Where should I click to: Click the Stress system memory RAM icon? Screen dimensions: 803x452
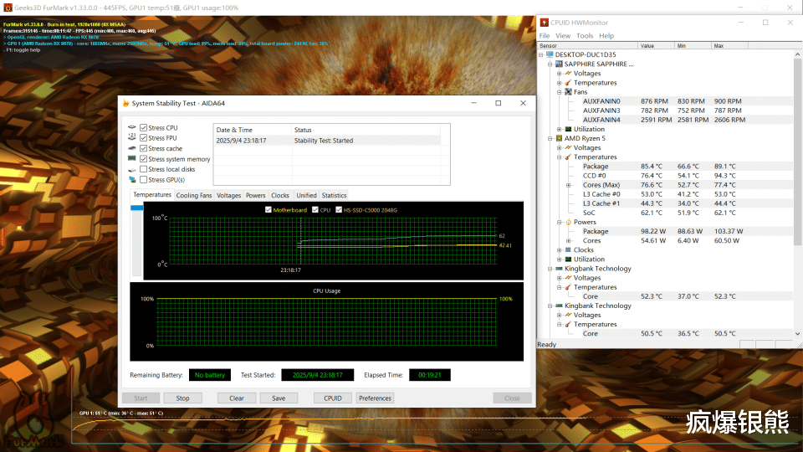pyautogui.click(x=132, y=159)
